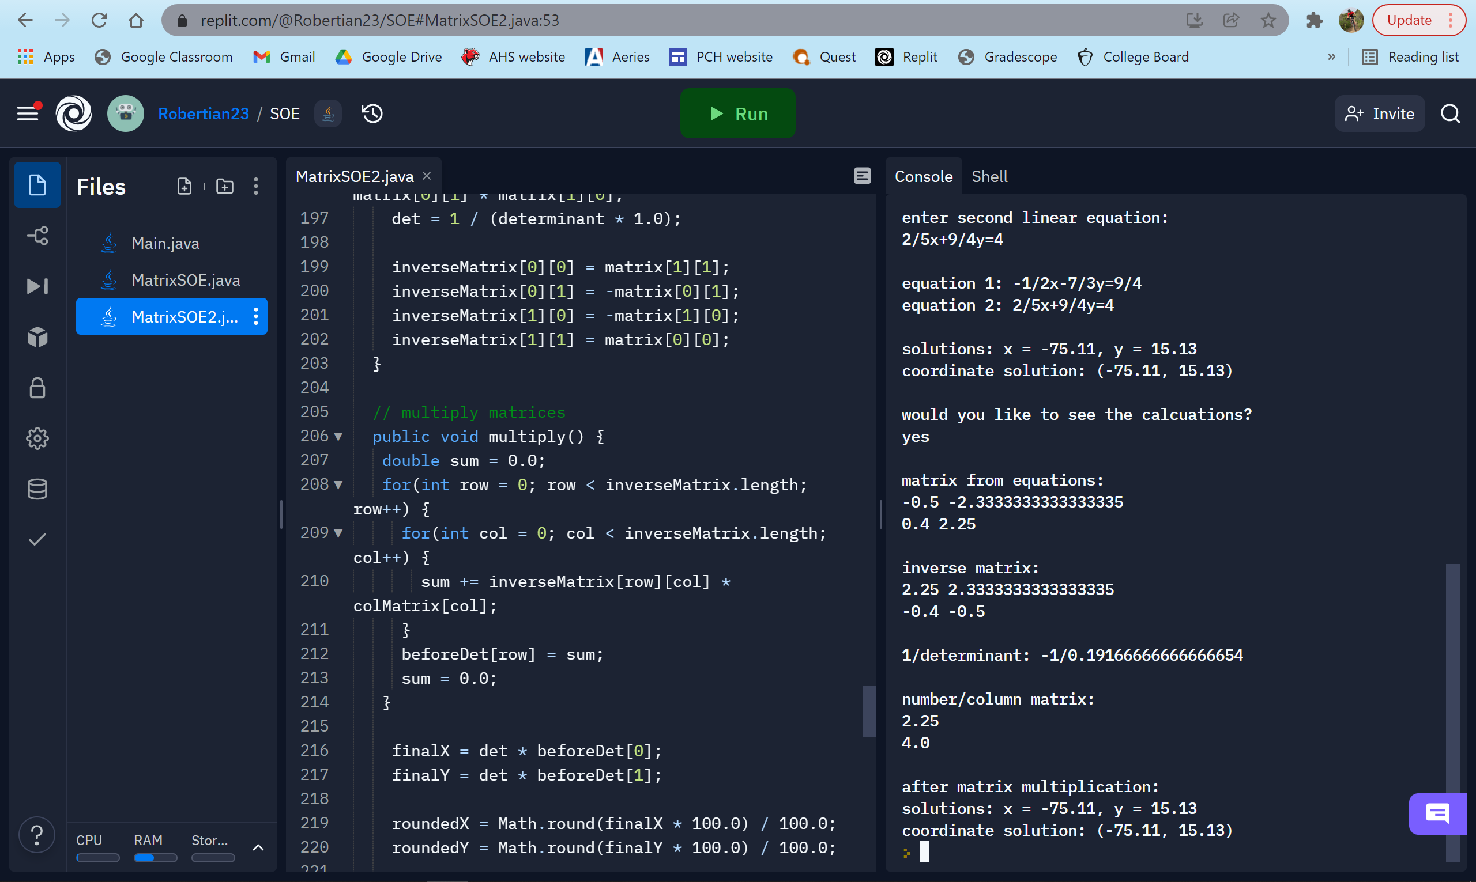This screenshot has width=1476, height=882.
Task: Switch to the Shell tab
Action: click(x=989, y=176)
